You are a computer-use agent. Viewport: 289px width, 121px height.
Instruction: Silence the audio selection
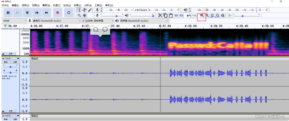coord(181,15)
